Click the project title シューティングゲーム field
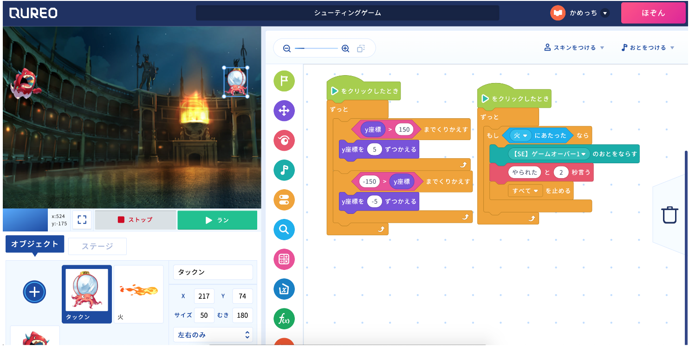This screenshot has width=689, height=346. (x=348, y=13)
